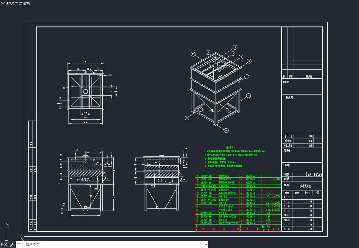Screen dimensions: 359x248
Task: Select the 钢板 150X1900X8 cell
Action: click(229, 217)
